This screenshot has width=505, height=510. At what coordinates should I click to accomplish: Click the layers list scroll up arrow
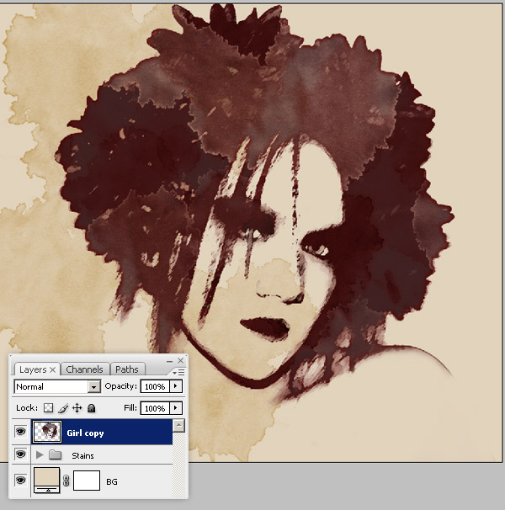pos(178,426)
